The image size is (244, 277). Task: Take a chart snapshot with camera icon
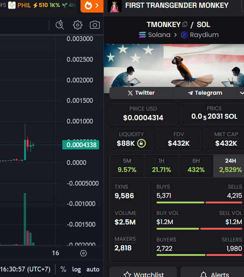point(95,25)
